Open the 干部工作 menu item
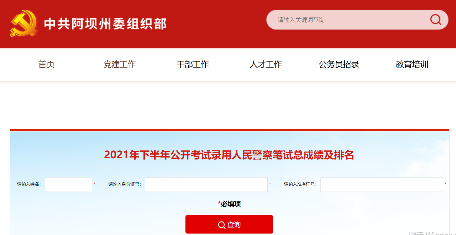This screenshot has height=235, width=456. [x=193, y=64]
